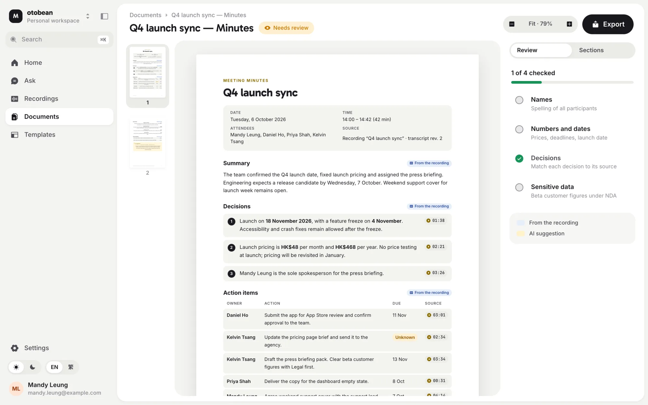648x405 pixels.
Task: Click Summary's From the recording tag
Action: [x=429, y=163]
